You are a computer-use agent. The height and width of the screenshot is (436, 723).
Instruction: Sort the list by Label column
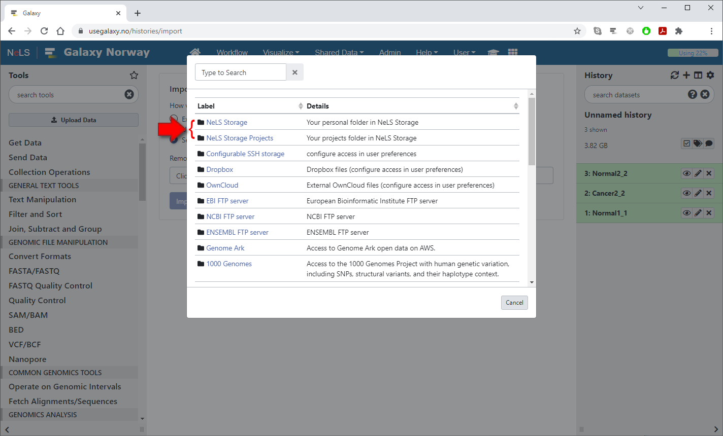click(x=301, y=106)
